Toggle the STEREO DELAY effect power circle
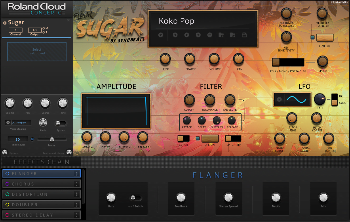Image resolution: width=350 pixels, height=222 pixels. (7, 215)
